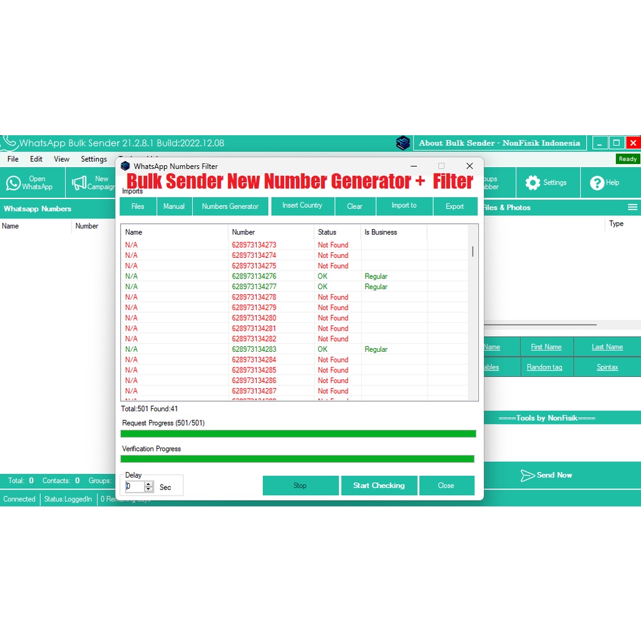Click the Type column header in Files & Photos

point(616,223)
